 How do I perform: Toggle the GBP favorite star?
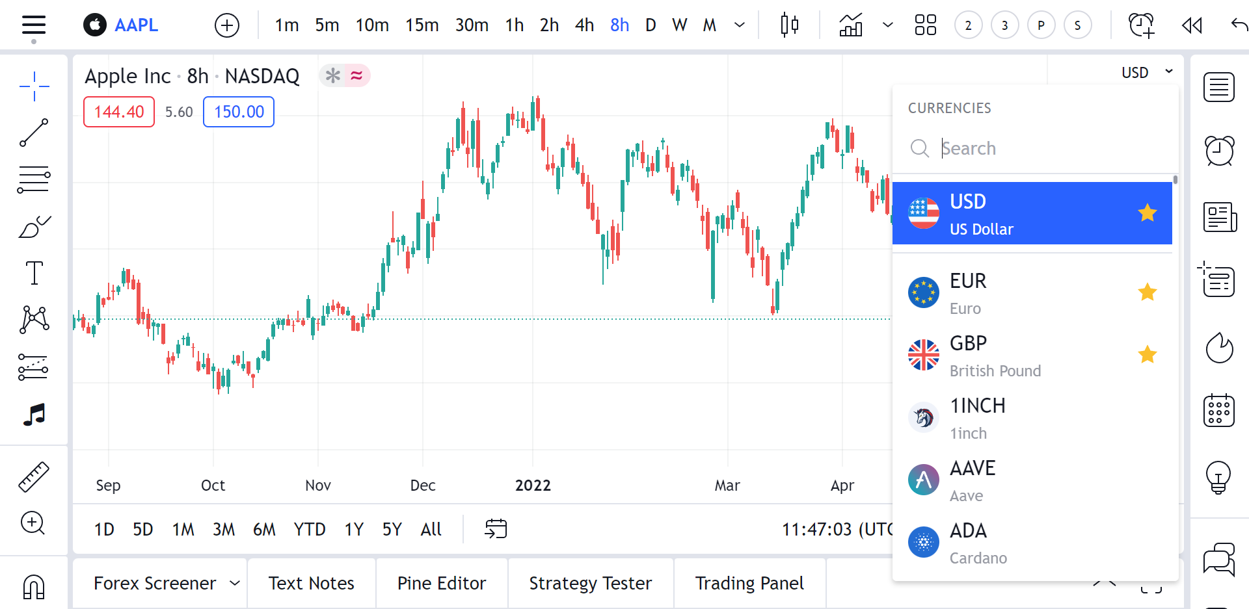click(1148, 355)
